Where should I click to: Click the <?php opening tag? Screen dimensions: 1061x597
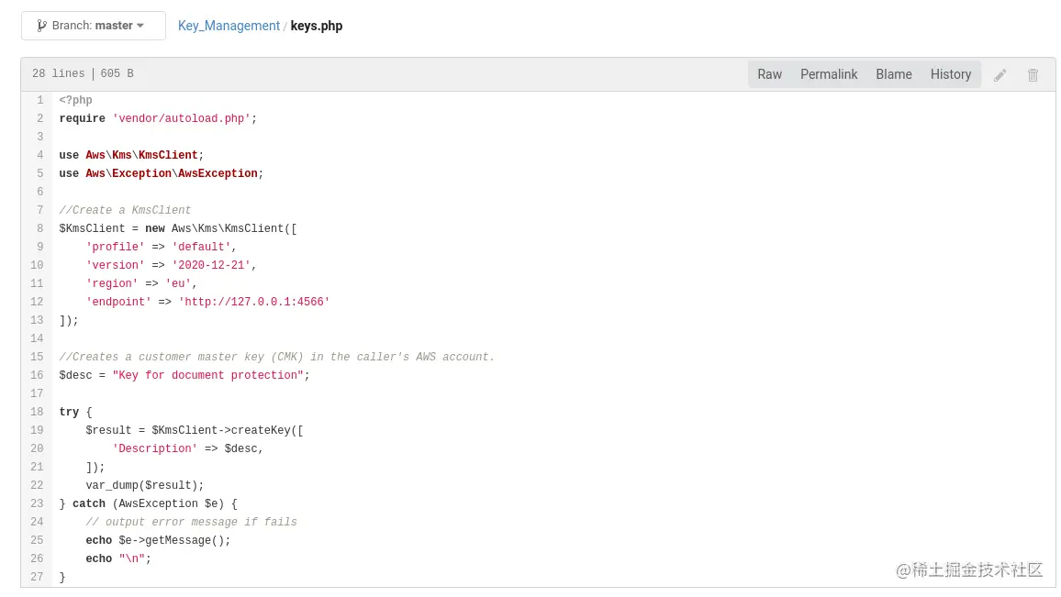click(75, 100)
